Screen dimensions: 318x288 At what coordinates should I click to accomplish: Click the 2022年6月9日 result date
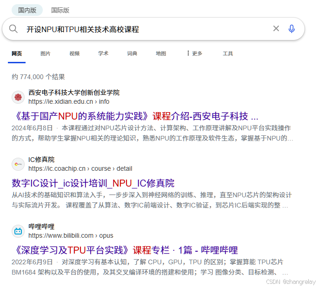click(32, 262)
